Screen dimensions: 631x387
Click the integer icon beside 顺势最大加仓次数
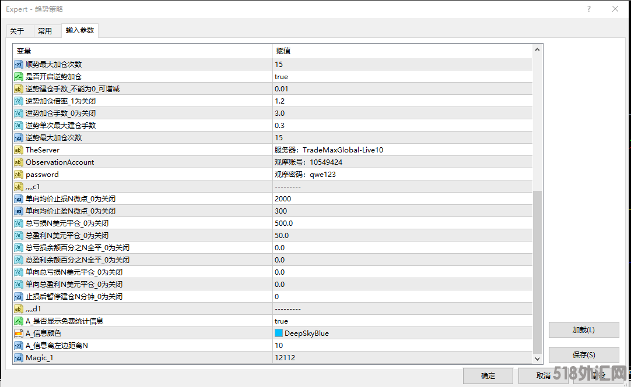pos(18,65)
